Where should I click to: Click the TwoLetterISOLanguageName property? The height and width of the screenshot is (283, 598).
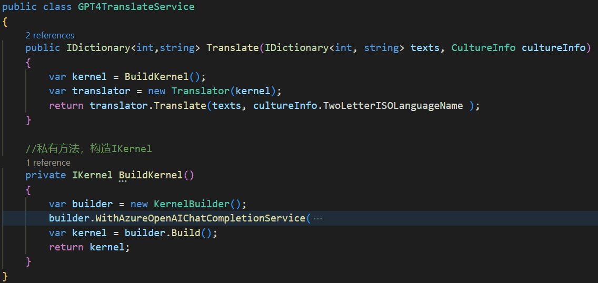[393, 106]
